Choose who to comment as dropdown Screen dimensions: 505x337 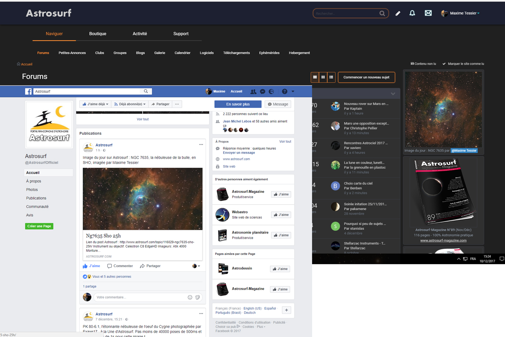pos(196,266)
